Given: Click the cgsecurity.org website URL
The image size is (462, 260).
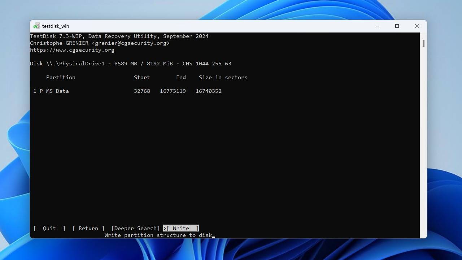Looking at the screenshot, I should (72, 50).
